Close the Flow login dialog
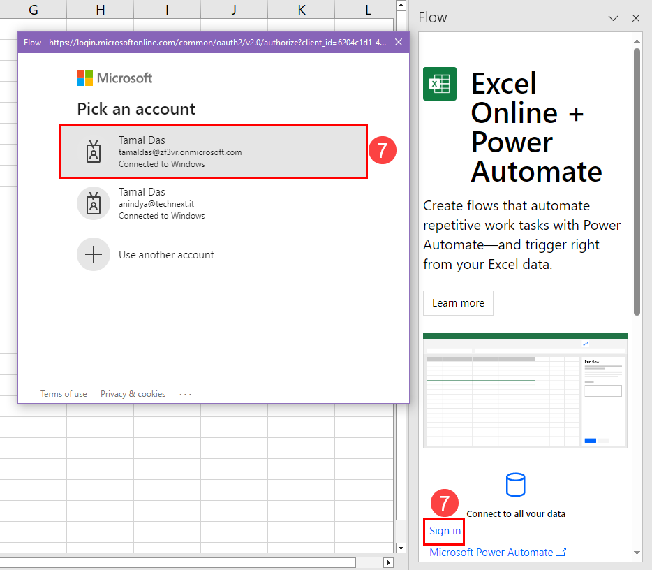The height and width of the screenshot is (570, 652). (x=399, y=42)
